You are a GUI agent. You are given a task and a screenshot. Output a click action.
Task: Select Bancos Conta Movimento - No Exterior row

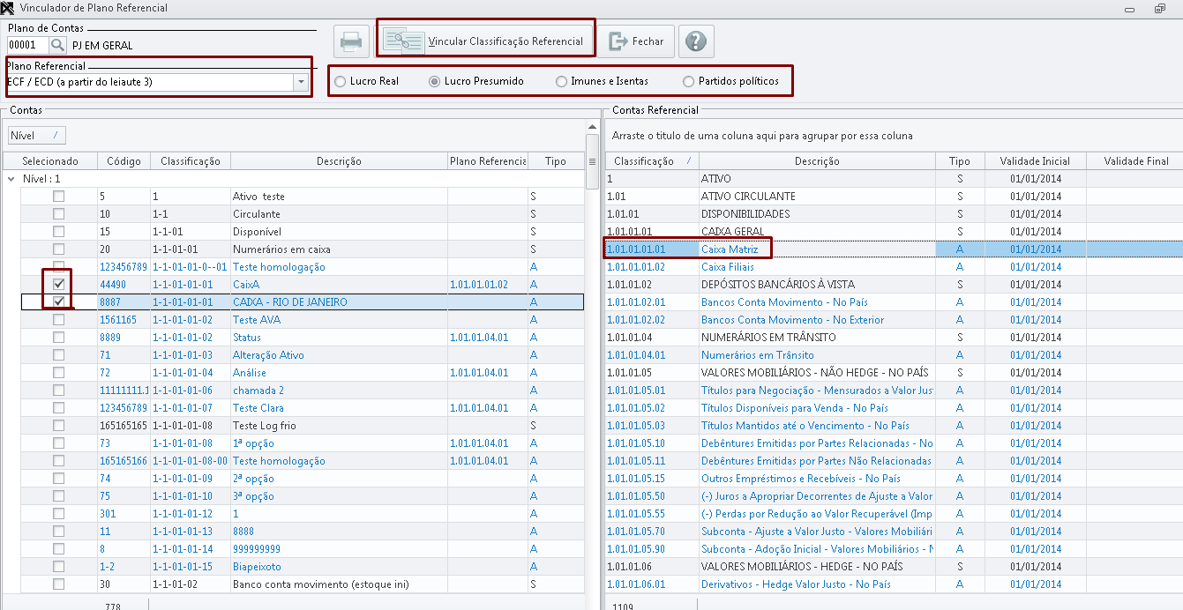pos(894,320)
